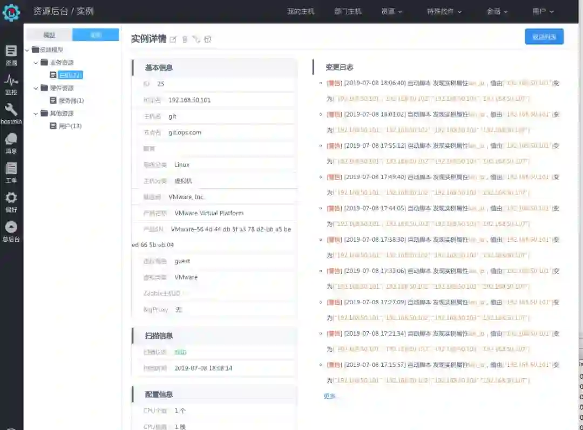Click the folder icon of 其他资源

click(x=44, y=113)
